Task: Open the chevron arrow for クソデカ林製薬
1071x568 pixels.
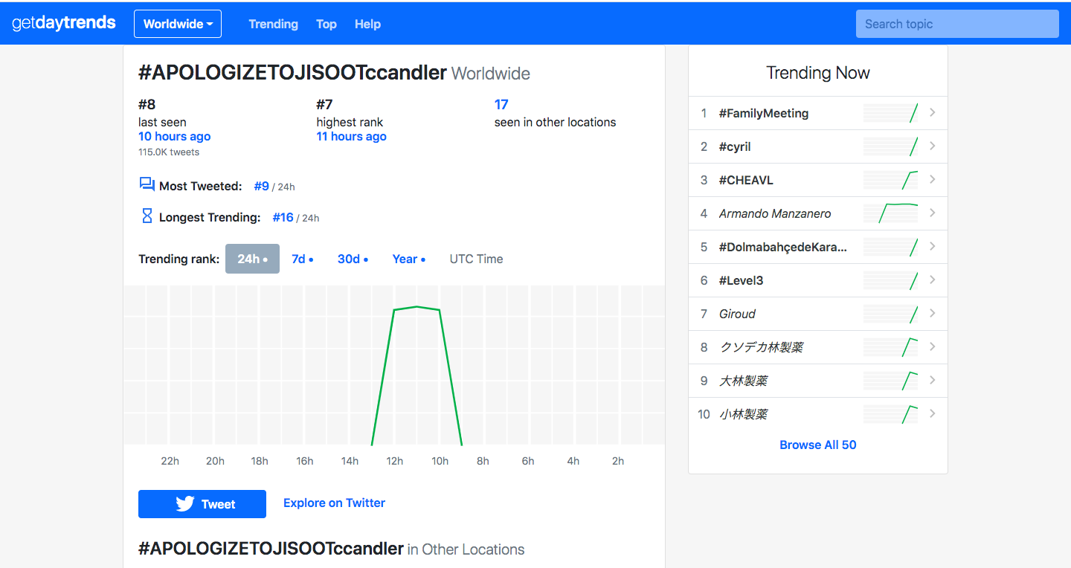Action: pyautogui.click(x=933, y=347)
